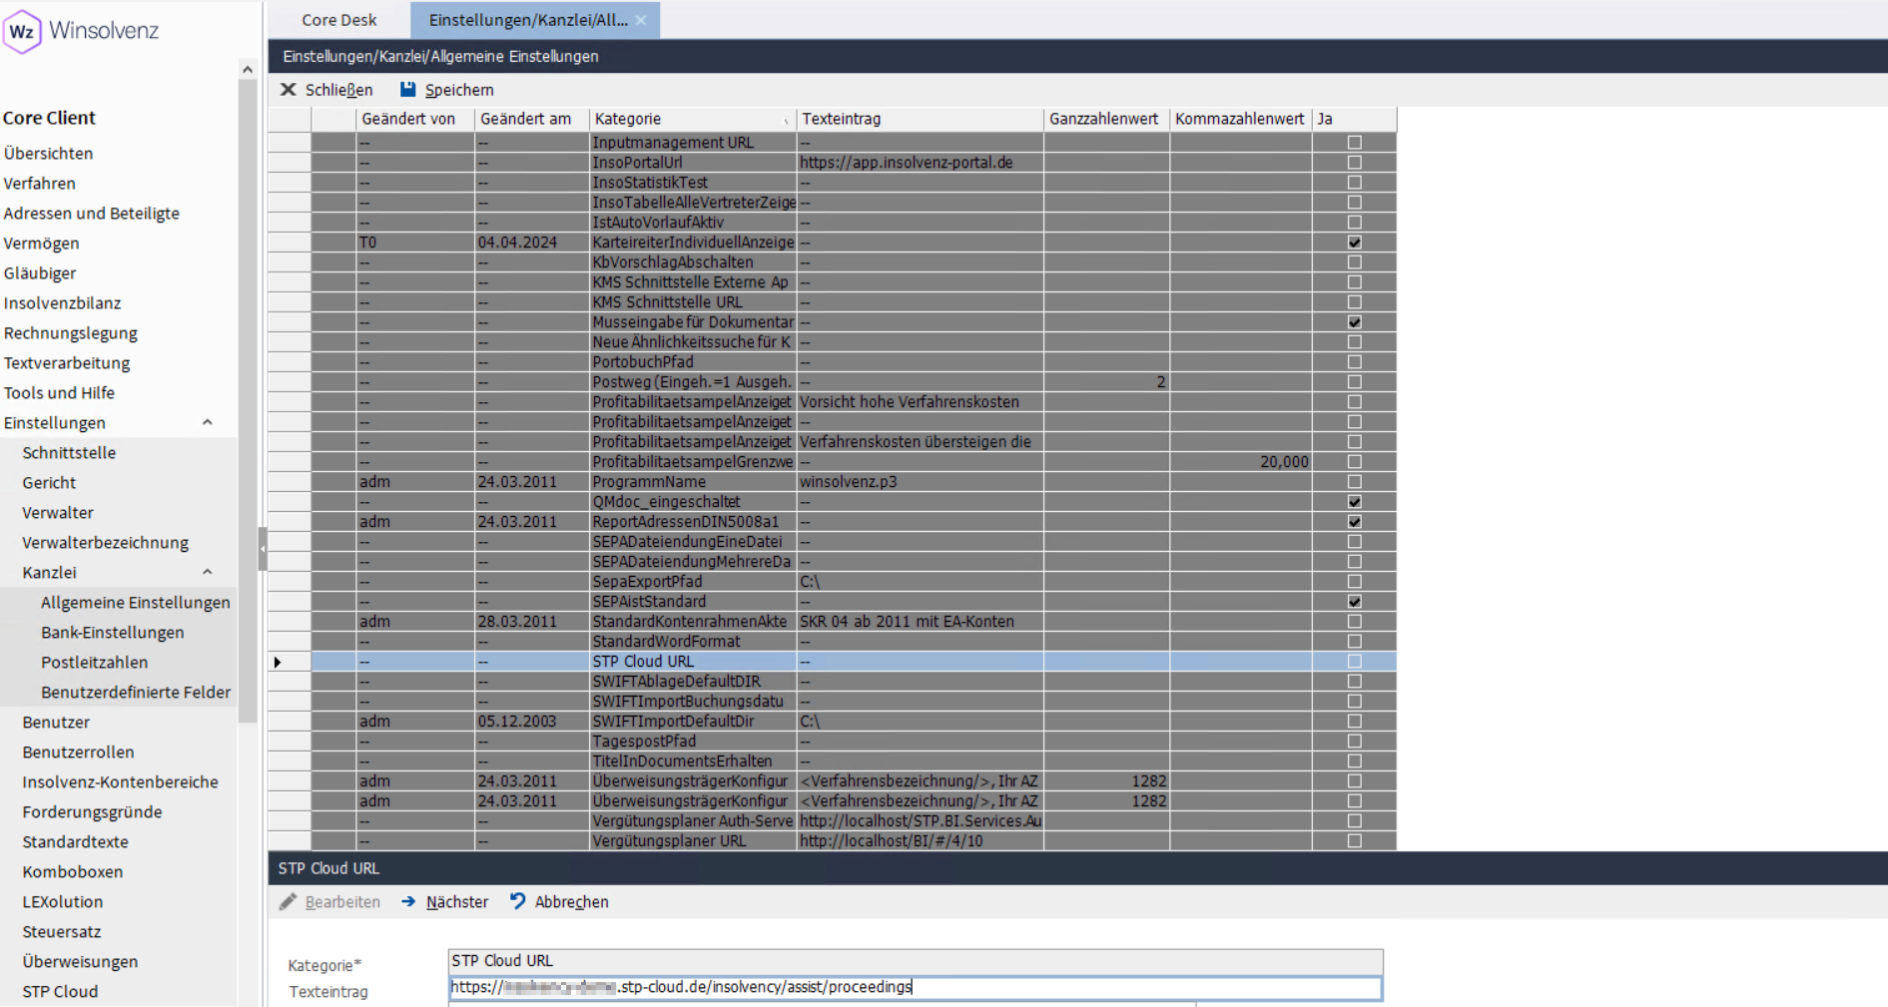Check the Ja checkbox for InsoPortalUrl
1888x1007 pixels.
[x=1354, y=163]
